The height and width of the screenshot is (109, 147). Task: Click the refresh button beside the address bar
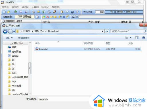tap(107, 31)
